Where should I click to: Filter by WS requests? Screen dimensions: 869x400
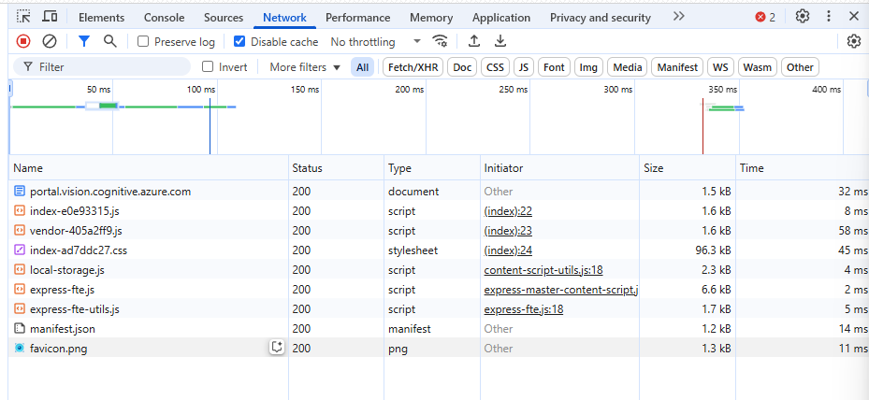pyautogui.click(x=720, y=67)
